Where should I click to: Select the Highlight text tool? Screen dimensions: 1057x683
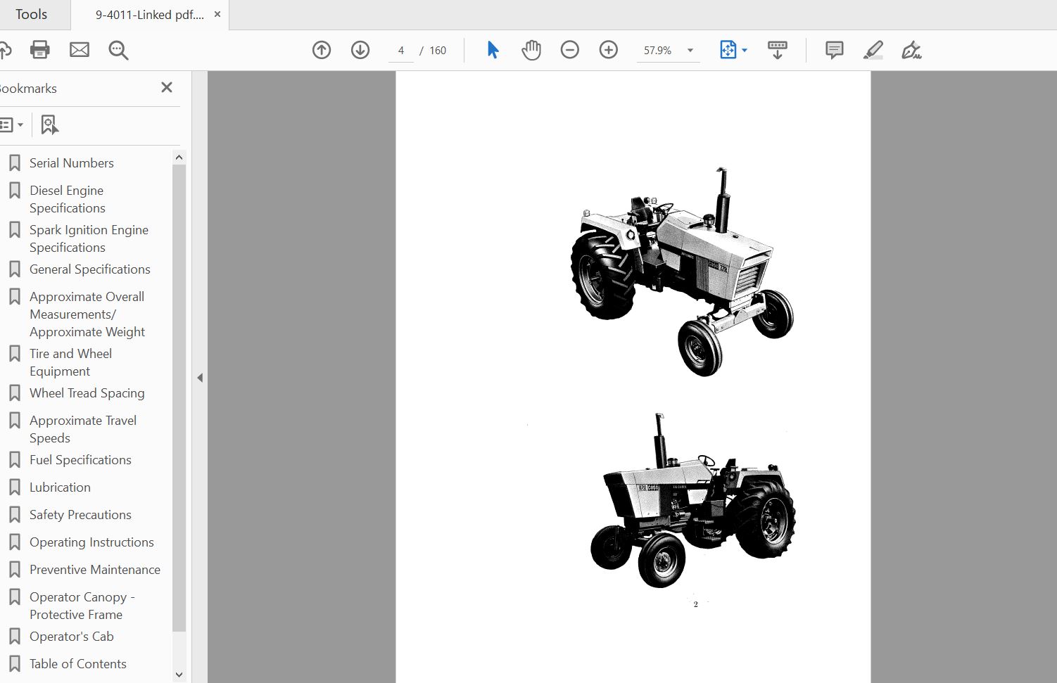coord(873,50)
